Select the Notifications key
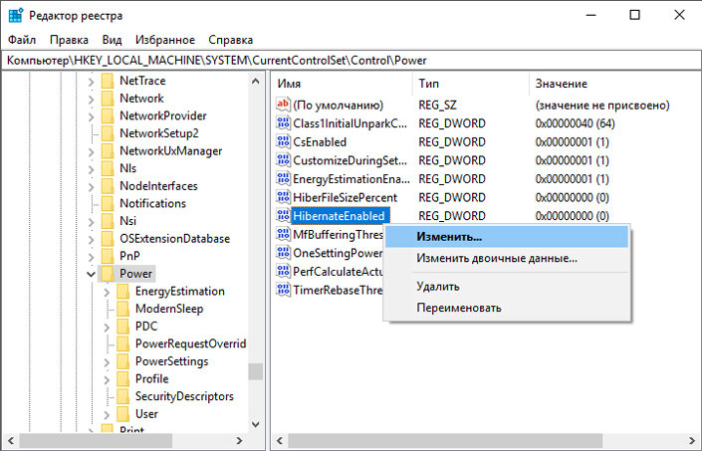The width and height of the screenshot is (702, 451). pyautogui.click(x=152, y=203)
